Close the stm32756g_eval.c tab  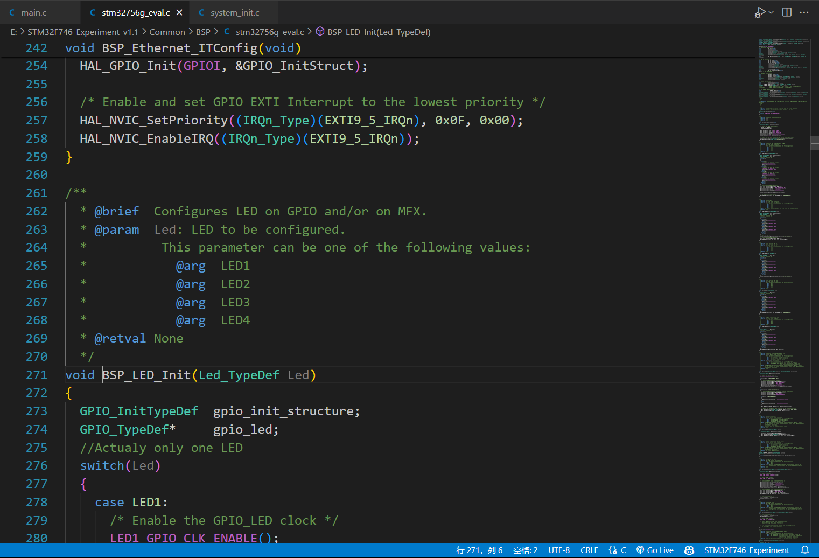(x=179, y=12)
